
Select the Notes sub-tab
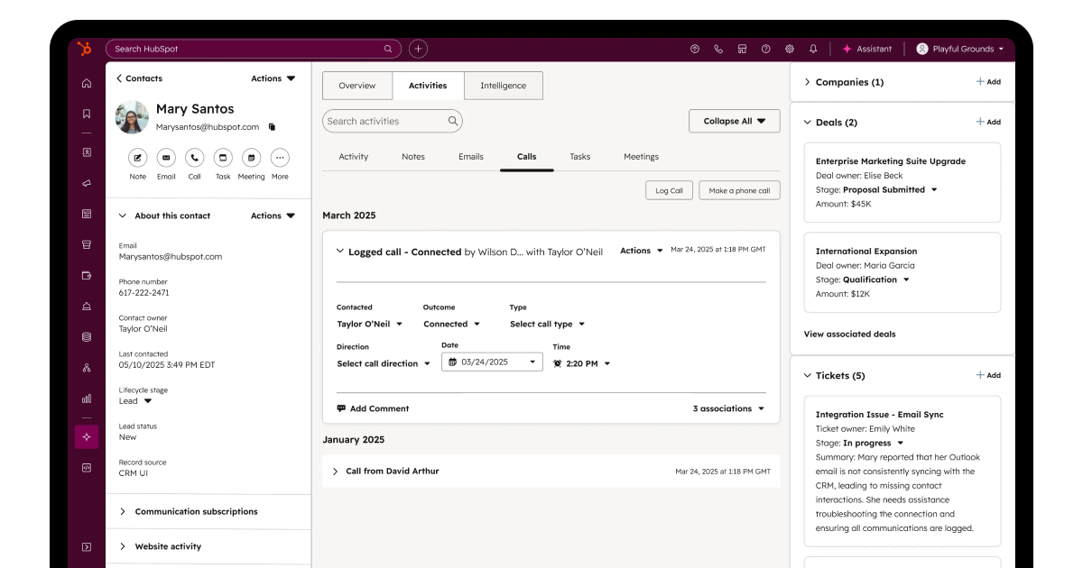pos(413,157)
